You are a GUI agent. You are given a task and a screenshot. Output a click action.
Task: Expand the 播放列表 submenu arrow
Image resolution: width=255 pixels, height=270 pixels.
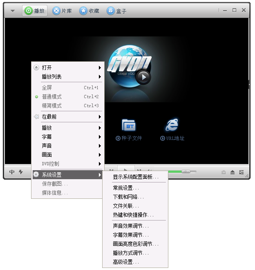tap(100, 76)
